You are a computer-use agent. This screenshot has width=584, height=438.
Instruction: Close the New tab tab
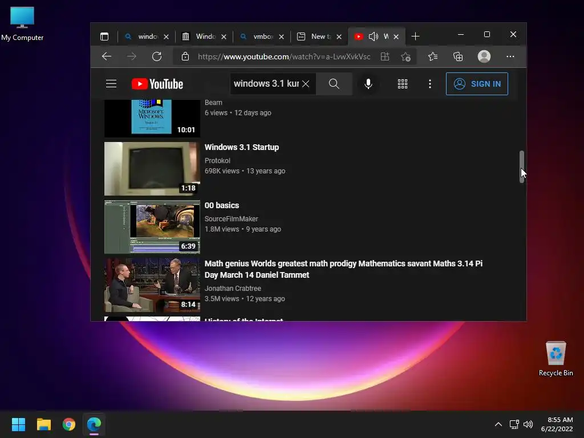[x=339, y=36]
